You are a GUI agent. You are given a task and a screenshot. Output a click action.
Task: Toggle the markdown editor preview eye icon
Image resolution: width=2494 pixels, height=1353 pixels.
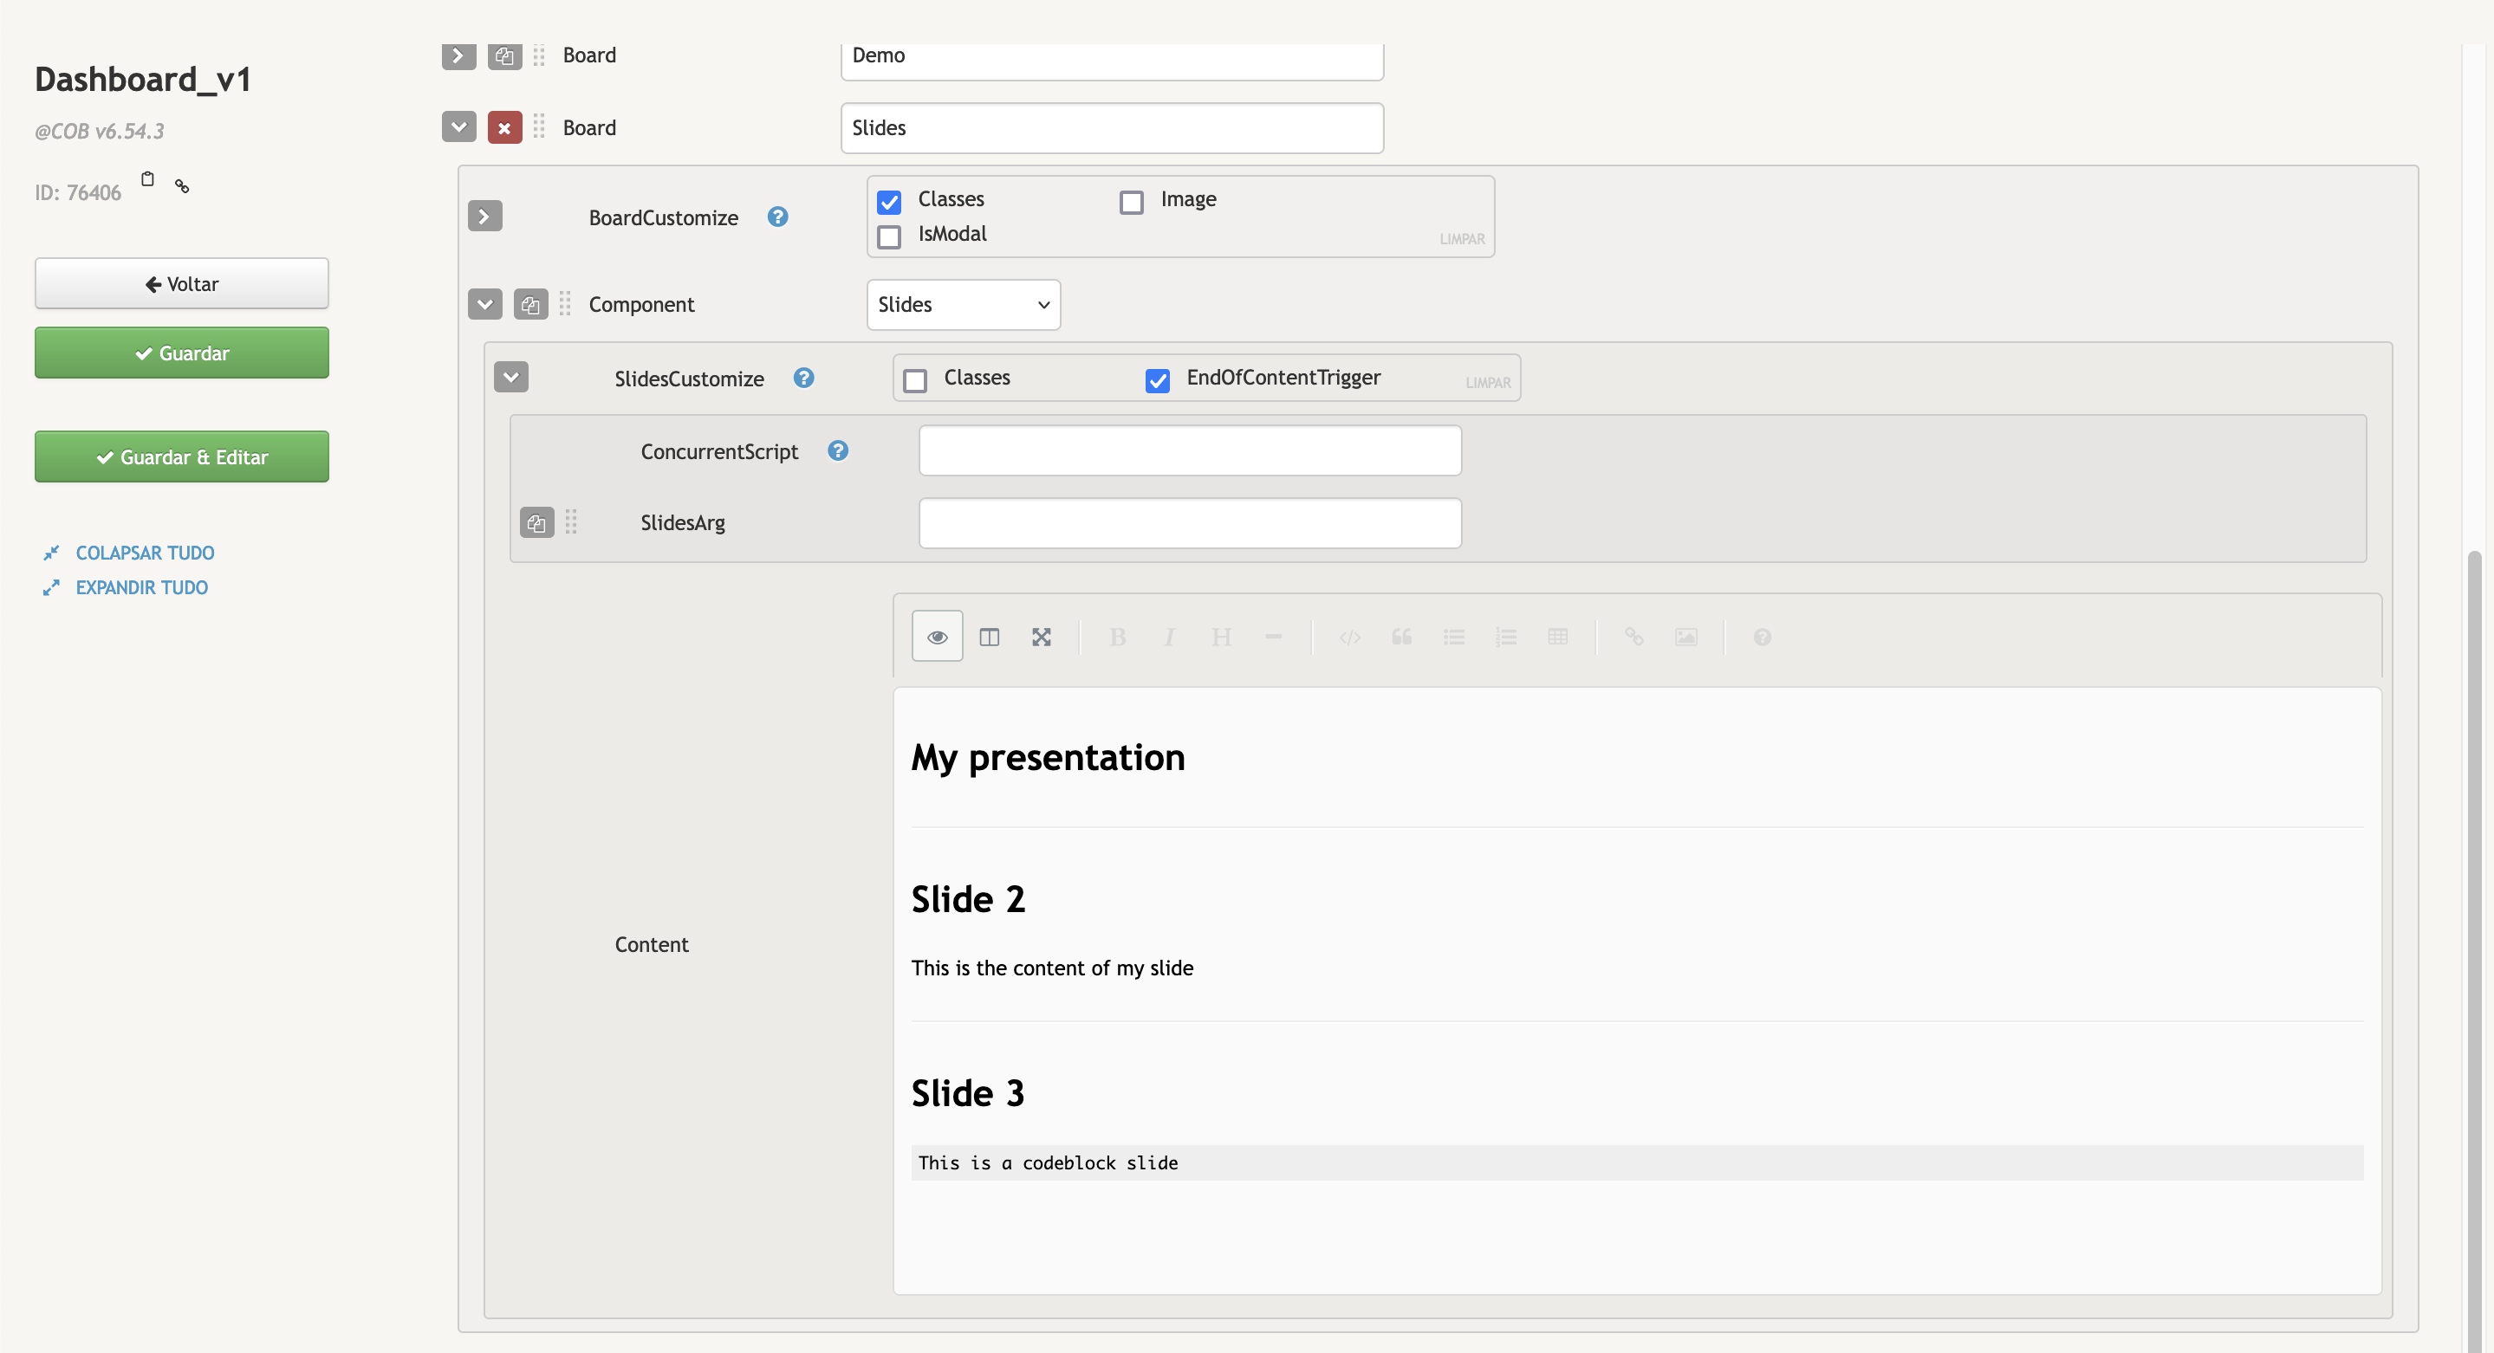tap(936, 637)
